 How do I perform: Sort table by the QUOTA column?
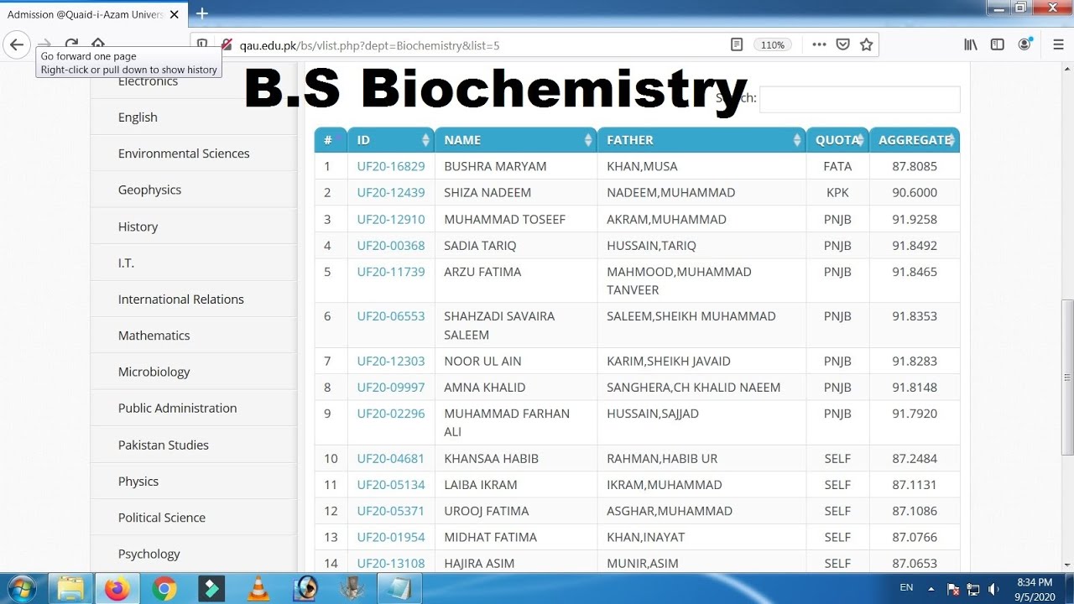tap(837, 140)
